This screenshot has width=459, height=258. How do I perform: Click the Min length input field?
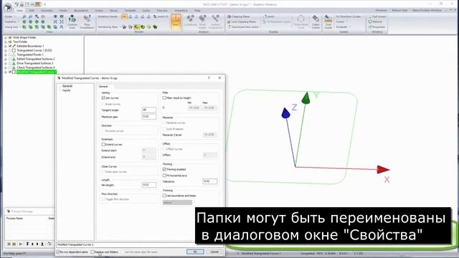pyautogui.click(x=149, y=185)
